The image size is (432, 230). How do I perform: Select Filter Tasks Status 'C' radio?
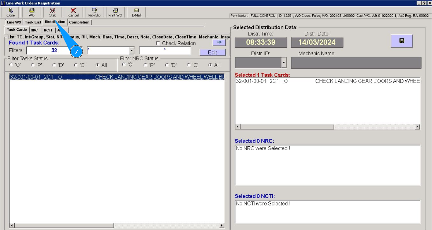click(x=76, y=65)
